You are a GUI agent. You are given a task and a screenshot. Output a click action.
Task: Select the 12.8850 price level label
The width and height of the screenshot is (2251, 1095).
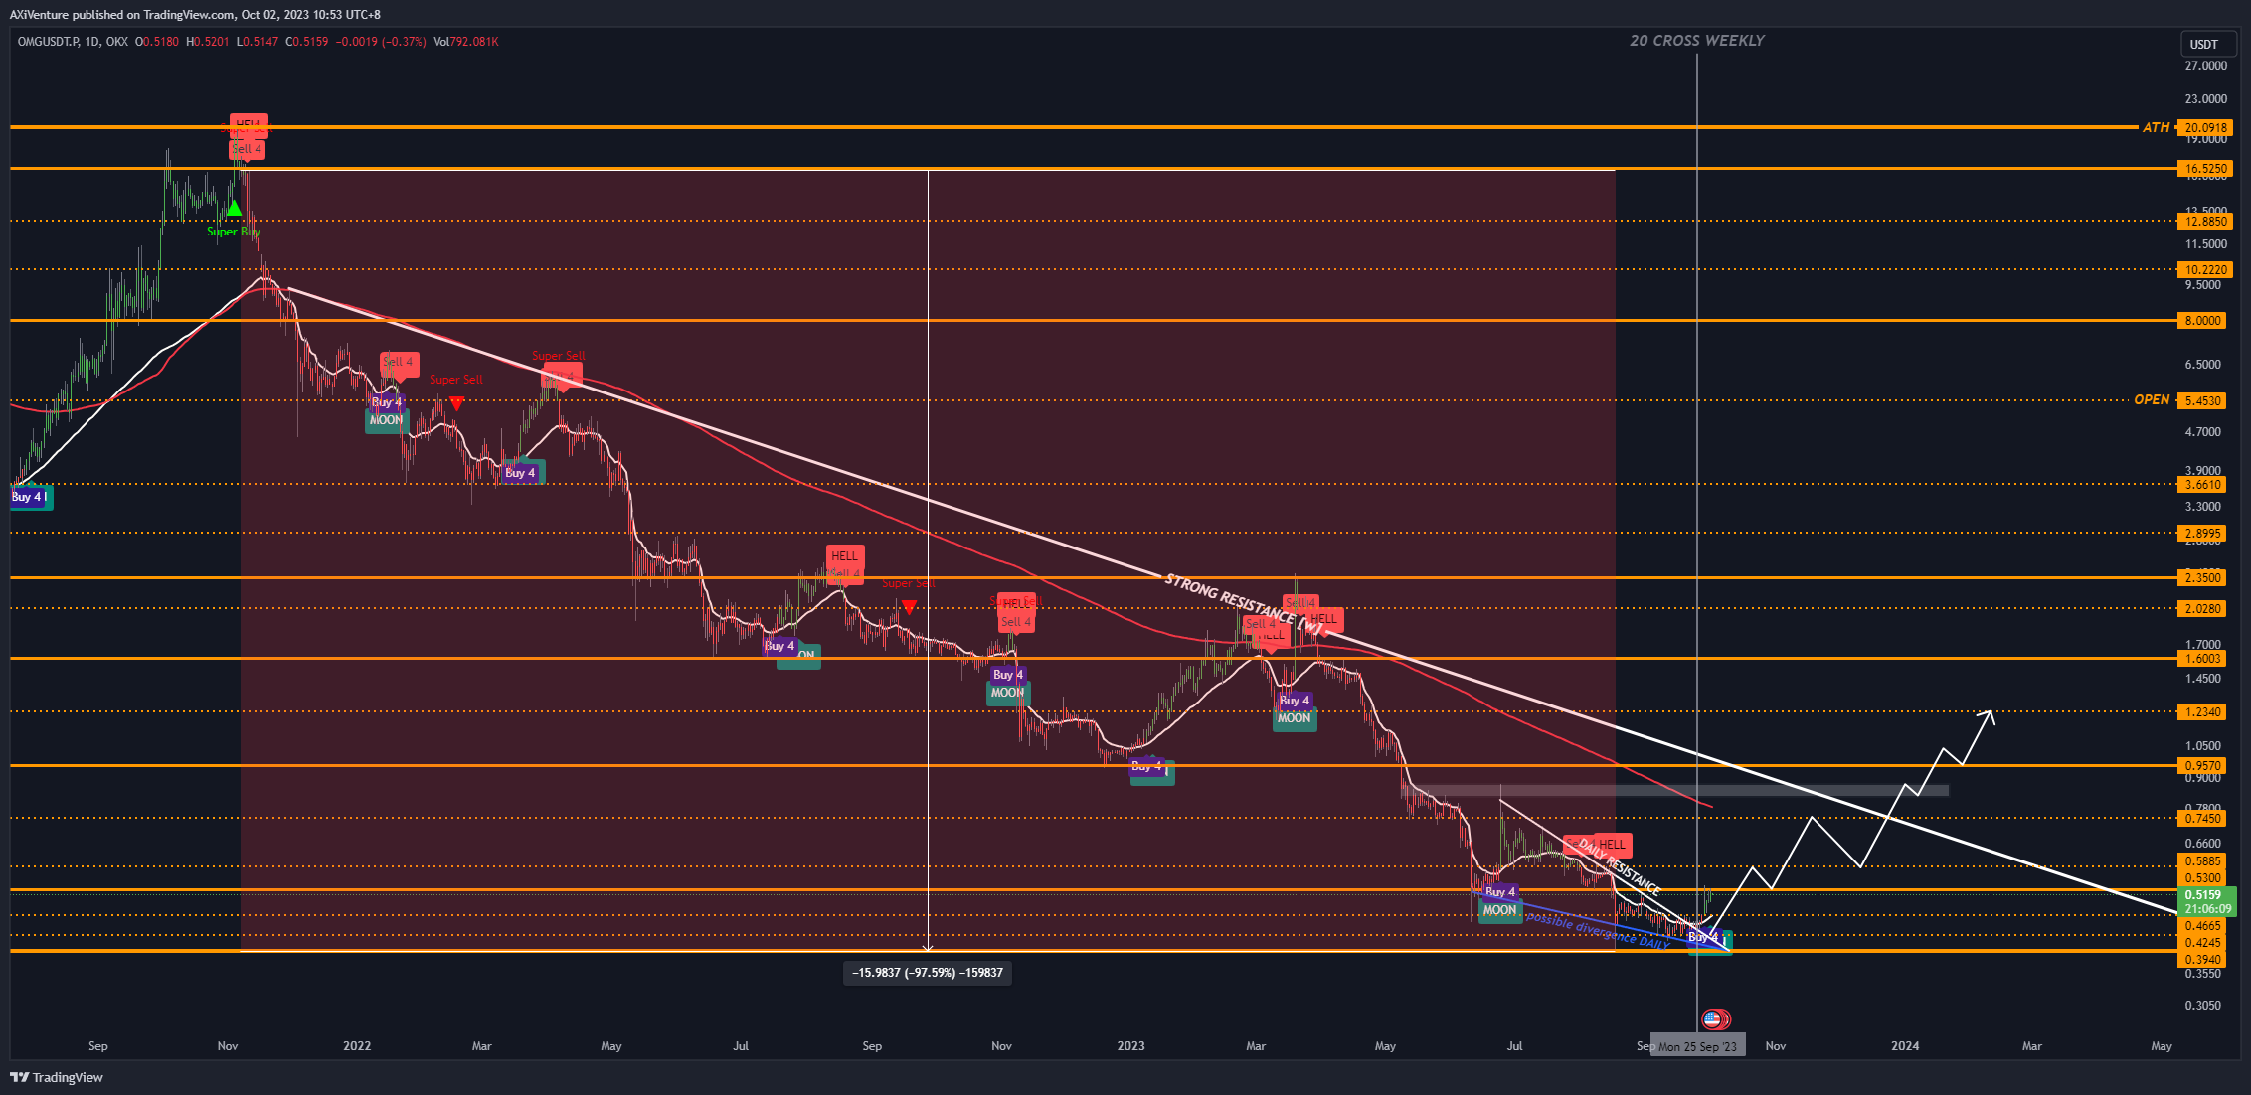pyautogui.click(x=2204, y=222)
